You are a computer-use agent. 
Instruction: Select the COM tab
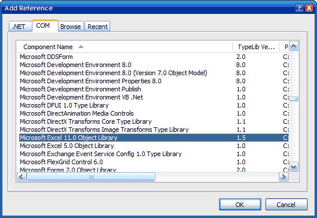tap(45, 26)
